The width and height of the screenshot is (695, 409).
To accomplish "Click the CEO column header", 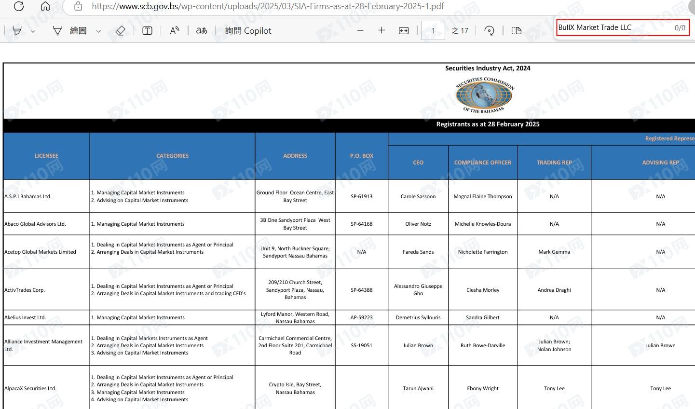I will (x=418, y=163).
